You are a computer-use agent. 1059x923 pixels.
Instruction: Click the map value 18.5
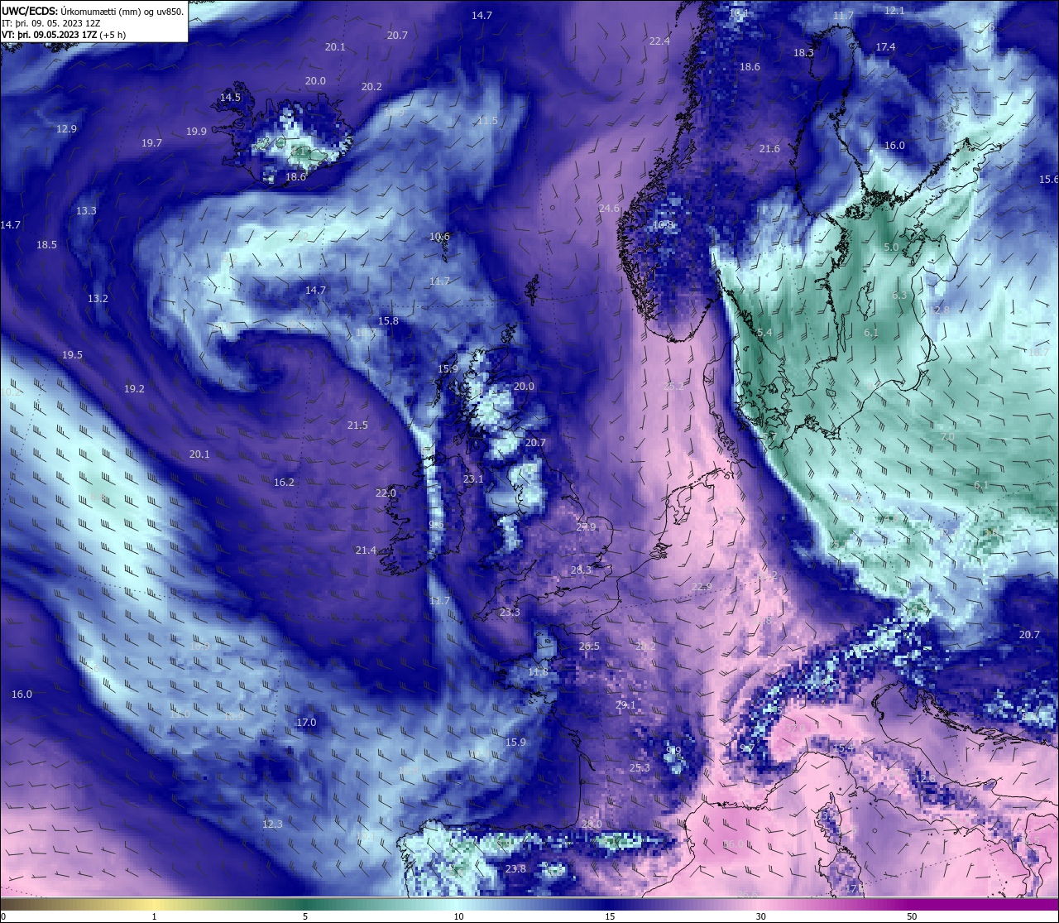tap(46, 245)
